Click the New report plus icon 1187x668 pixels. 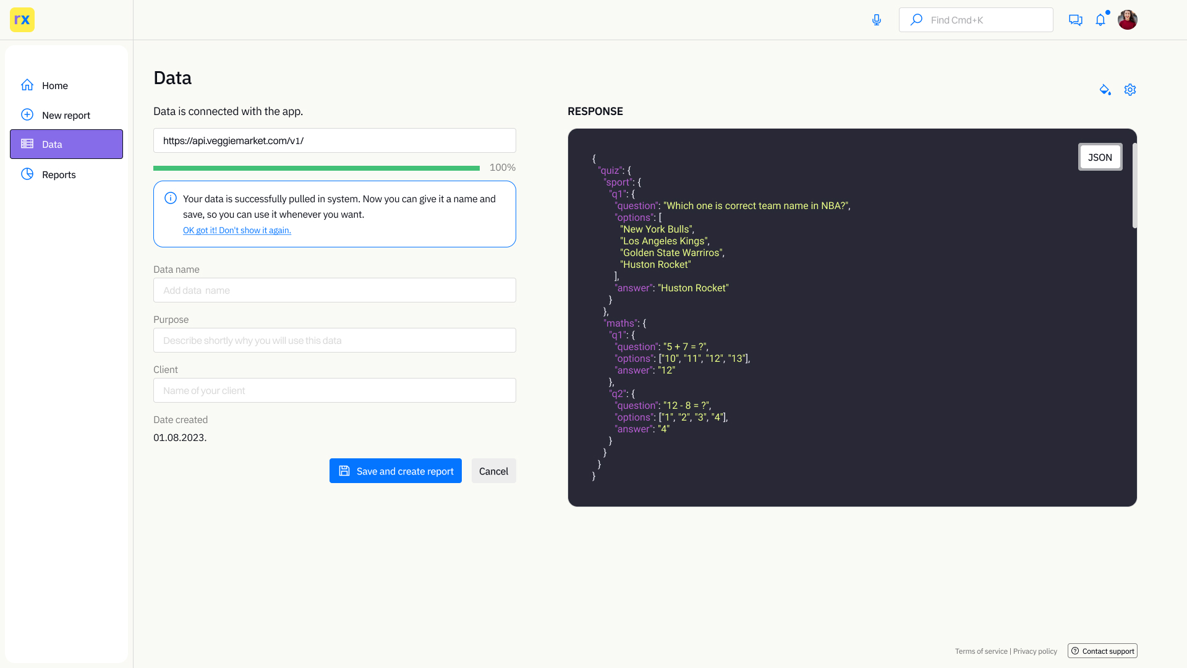tap(27, 114)
